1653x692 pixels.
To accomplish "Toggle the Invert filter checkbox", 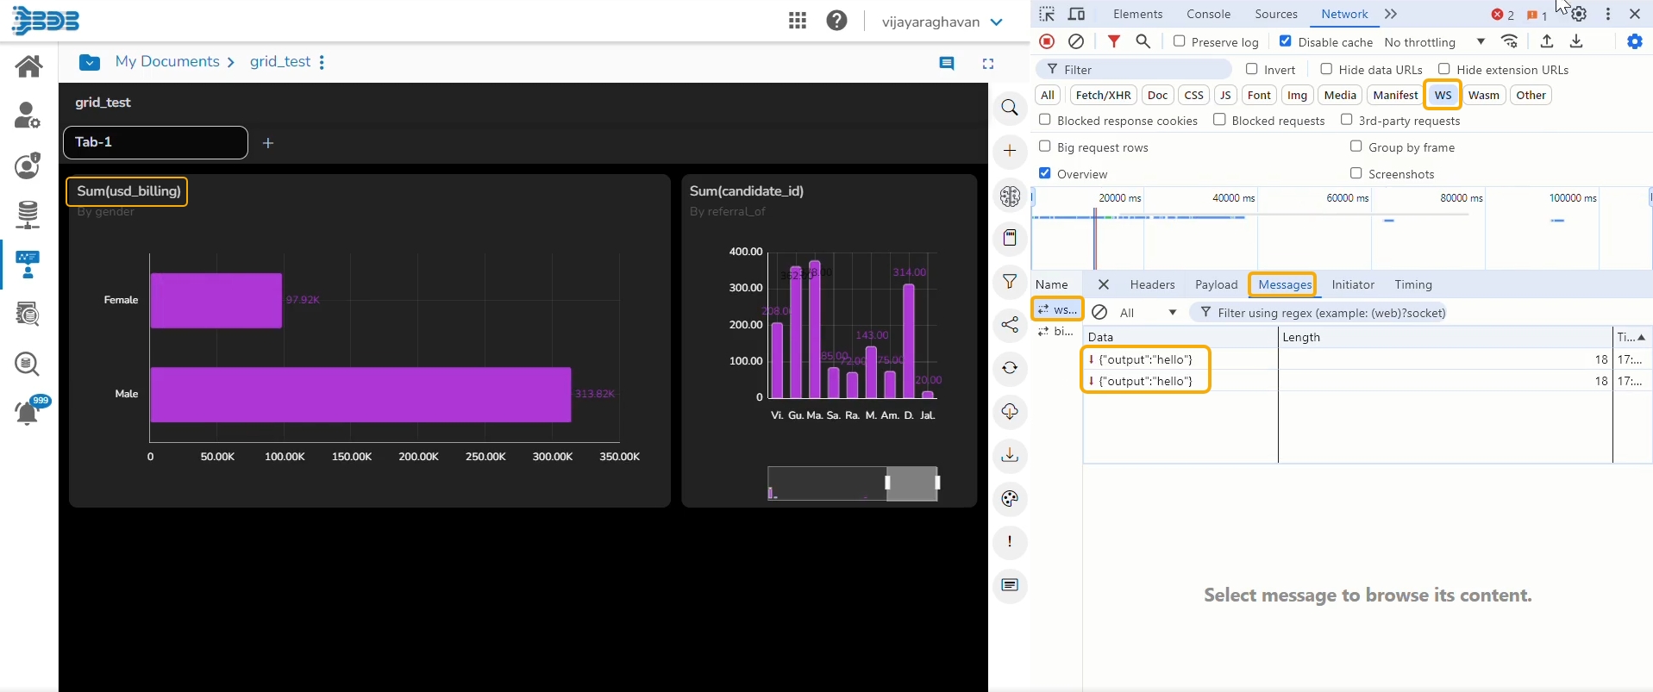I will pos(1252,69).
